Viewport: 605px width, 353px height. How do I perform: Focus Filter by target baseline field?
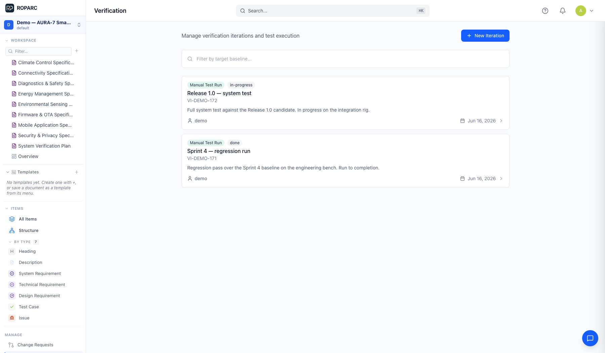346,59
